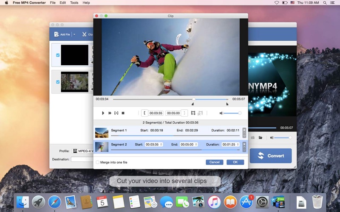Open the Free MP4 Converter app menu
The image size is (340, 212).
pos(29,3)
